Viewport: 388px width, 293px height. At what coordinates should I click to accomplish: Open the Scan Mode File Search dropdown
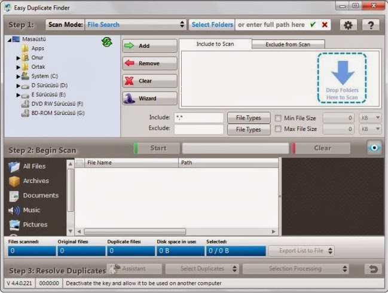[x=136, y=25]
